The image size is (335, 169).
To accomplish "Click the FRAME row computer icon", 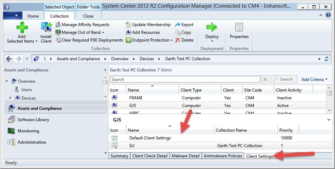I will [114, 98].
